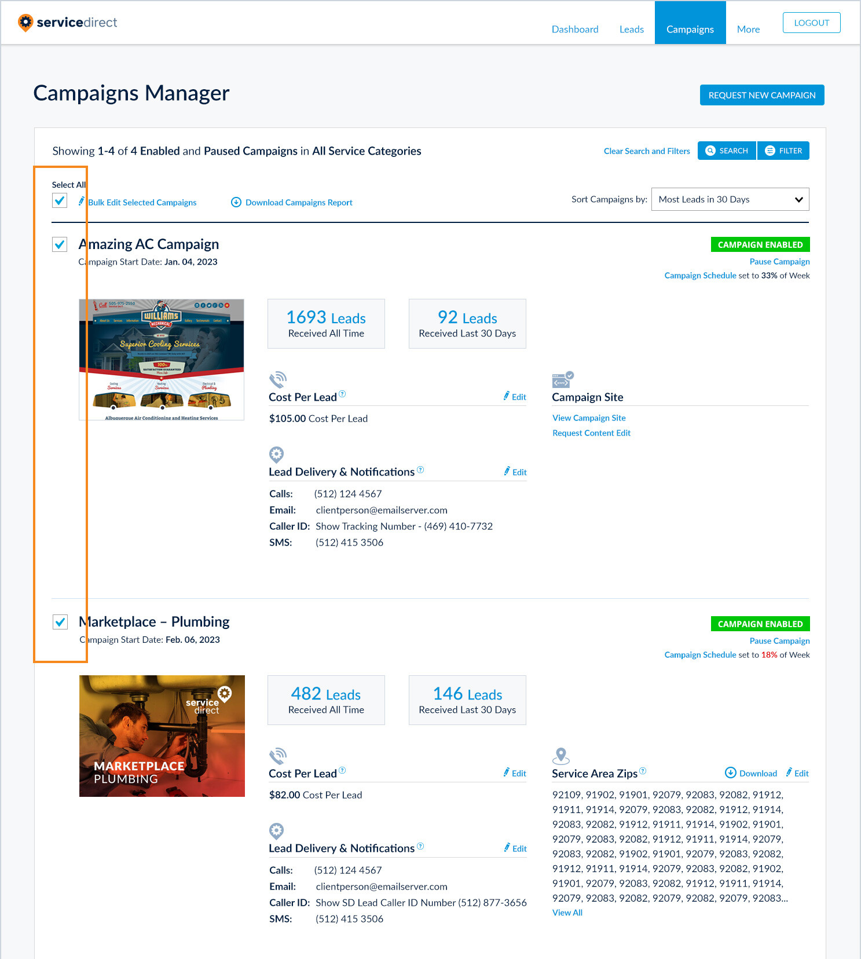This screenshot has width=861, height=959.
Task: Click View Campaign Site link
Action: [589, 418]
